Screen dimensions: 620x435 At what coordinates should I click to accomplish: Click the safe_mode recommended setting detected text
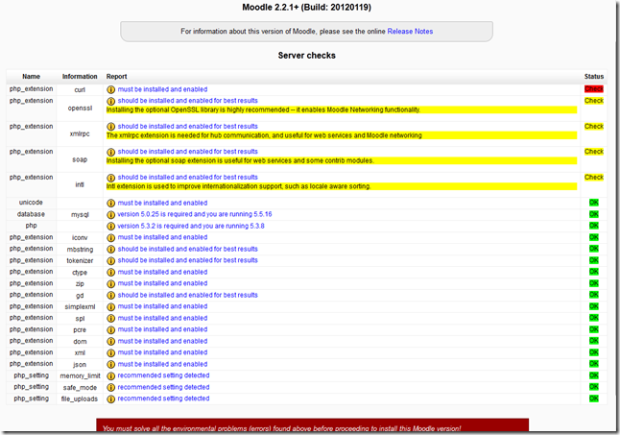pyautogui.click(x=162, y=387)
